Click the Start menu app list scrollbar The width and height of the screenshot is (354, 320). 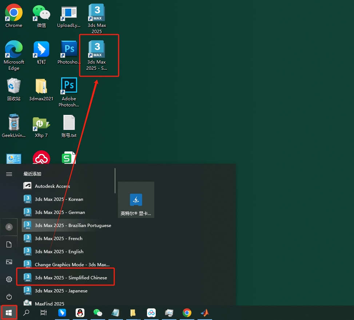point(115,181)
